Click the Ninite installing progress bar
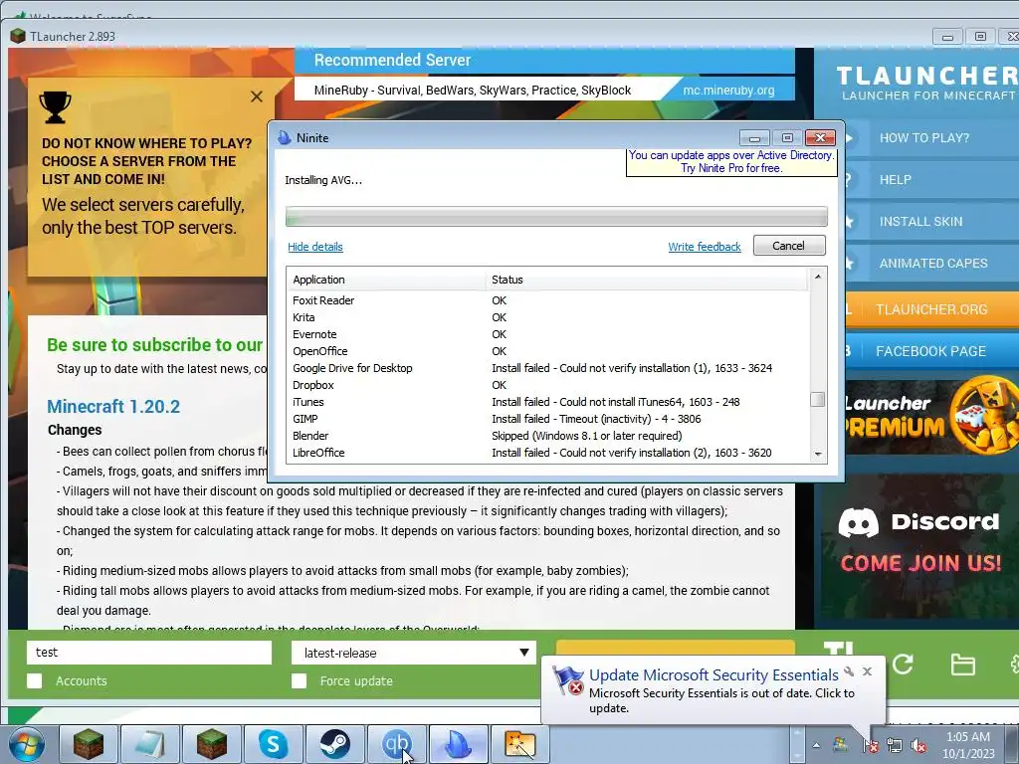The width and height of the screenshot is (1019, 764). tap(556, 216)
